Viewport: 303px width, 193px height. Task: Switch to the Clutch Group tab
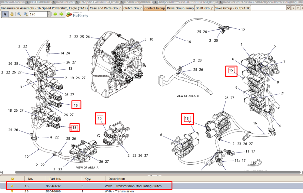click(133, 8)
